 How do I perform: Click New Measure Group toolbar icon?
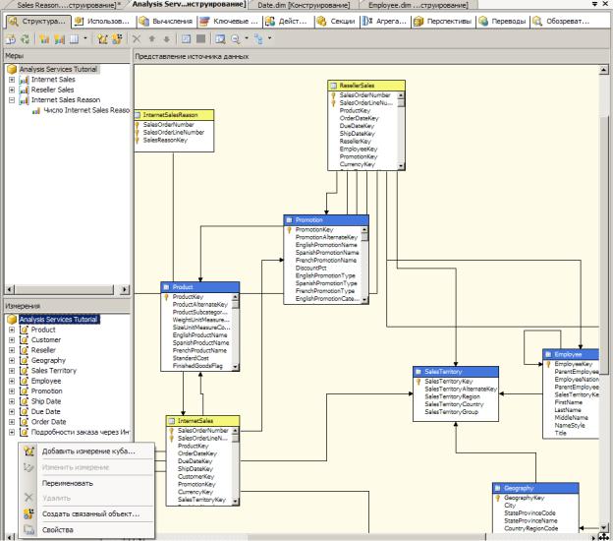pyautogui.click(x=44, y=38)
